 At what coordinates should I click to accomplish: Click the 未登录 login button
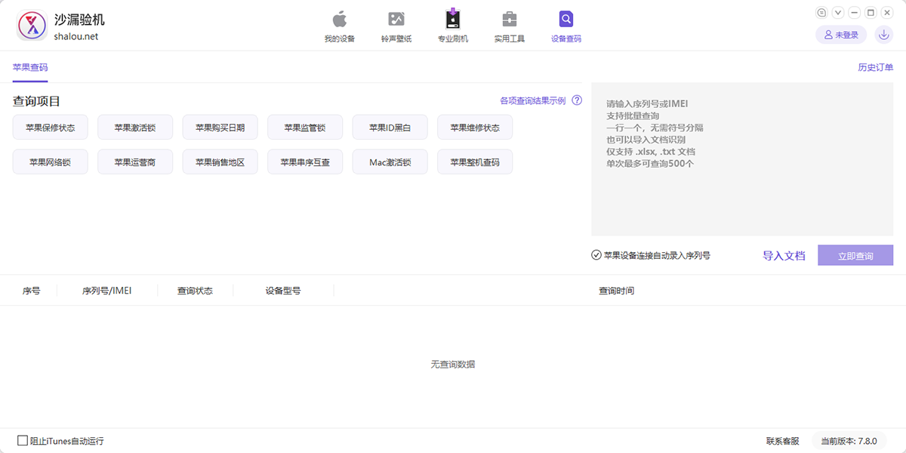[x=841, y=35]
